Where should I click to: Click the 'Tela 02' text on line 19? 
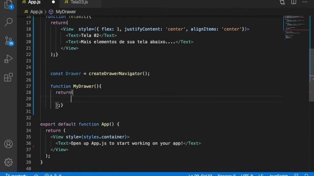tap(90, 36)
